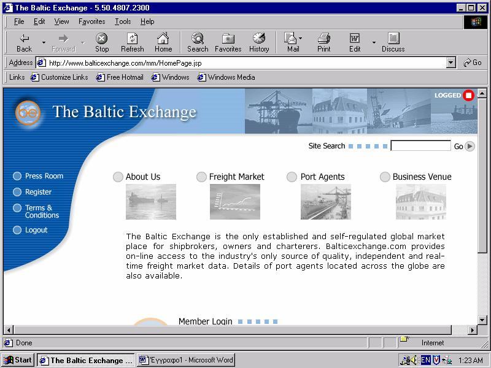Open the Business Venue building thumbnail

tap(421, 202)
